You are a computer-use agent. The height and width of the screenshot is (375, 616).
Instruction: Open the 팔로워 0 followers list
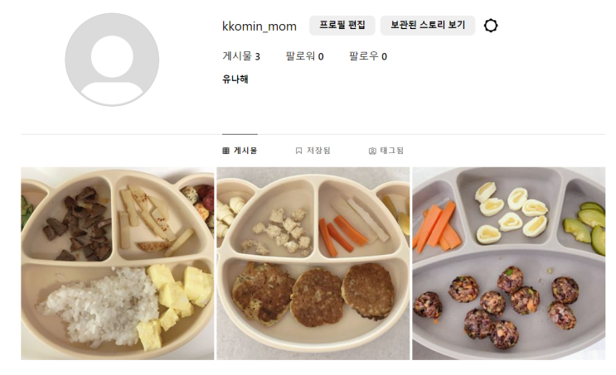pyautogui.click(x=304, y=56)
